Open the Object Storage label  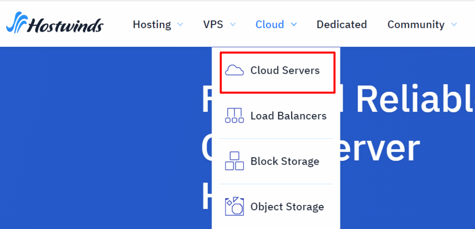287,207
